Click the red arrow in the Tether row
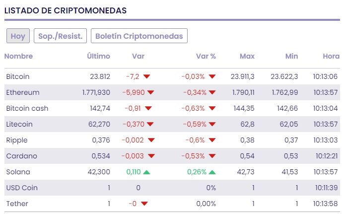Image resolution: width=344 pixels, height=214 pixels. pos(144,204)
